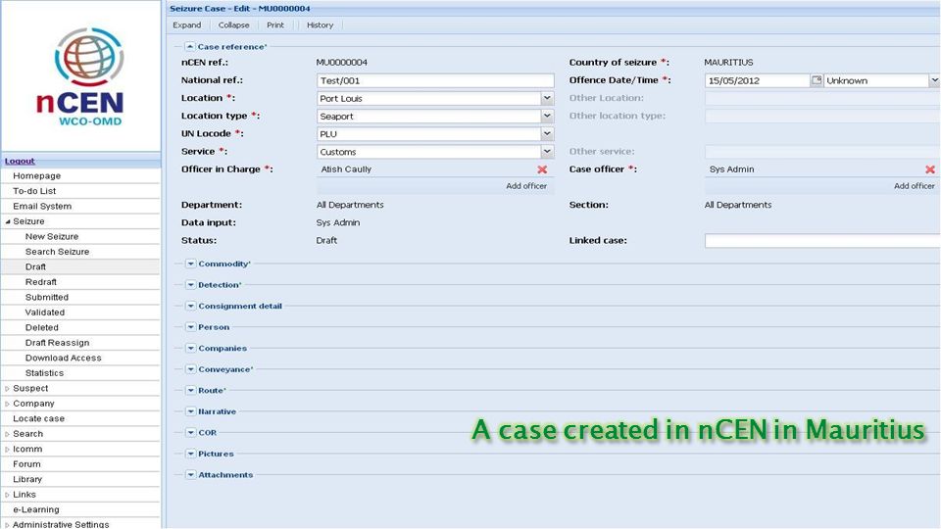Open the Offence Date calendar picker
Screen dimensions: 941x529
[x=817, y=80]
